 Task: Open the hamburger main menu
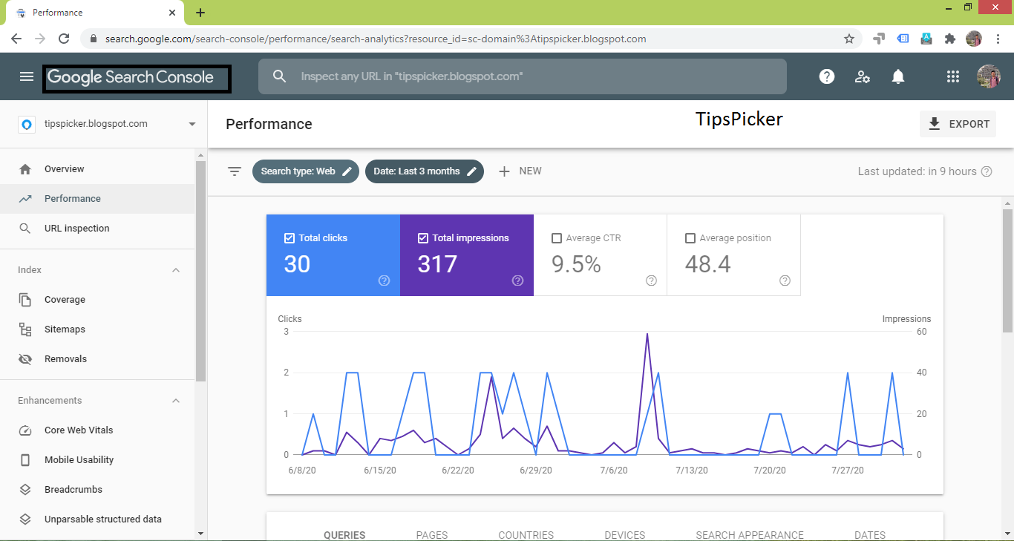tap(27, 76)
